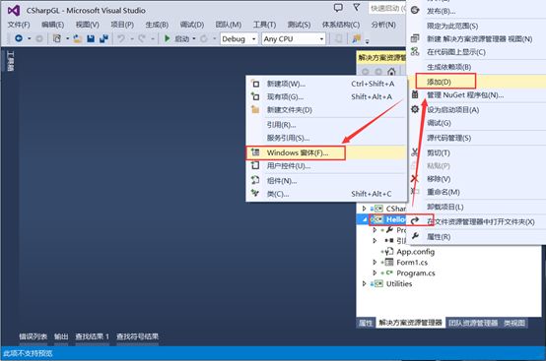The height and width of the screenshot is (361, 546).
Task: Open the dropdown arrow beside 启动
Action: (x=194, y=38)
